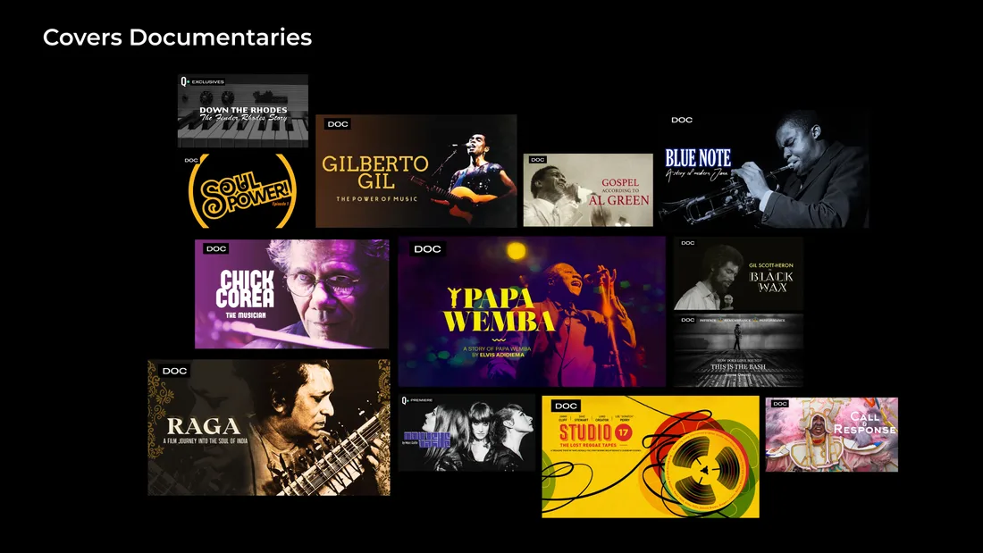This screenshot has width=983, height=553.
Task: Select the premiere cover with three women
Action: (467, 432)
